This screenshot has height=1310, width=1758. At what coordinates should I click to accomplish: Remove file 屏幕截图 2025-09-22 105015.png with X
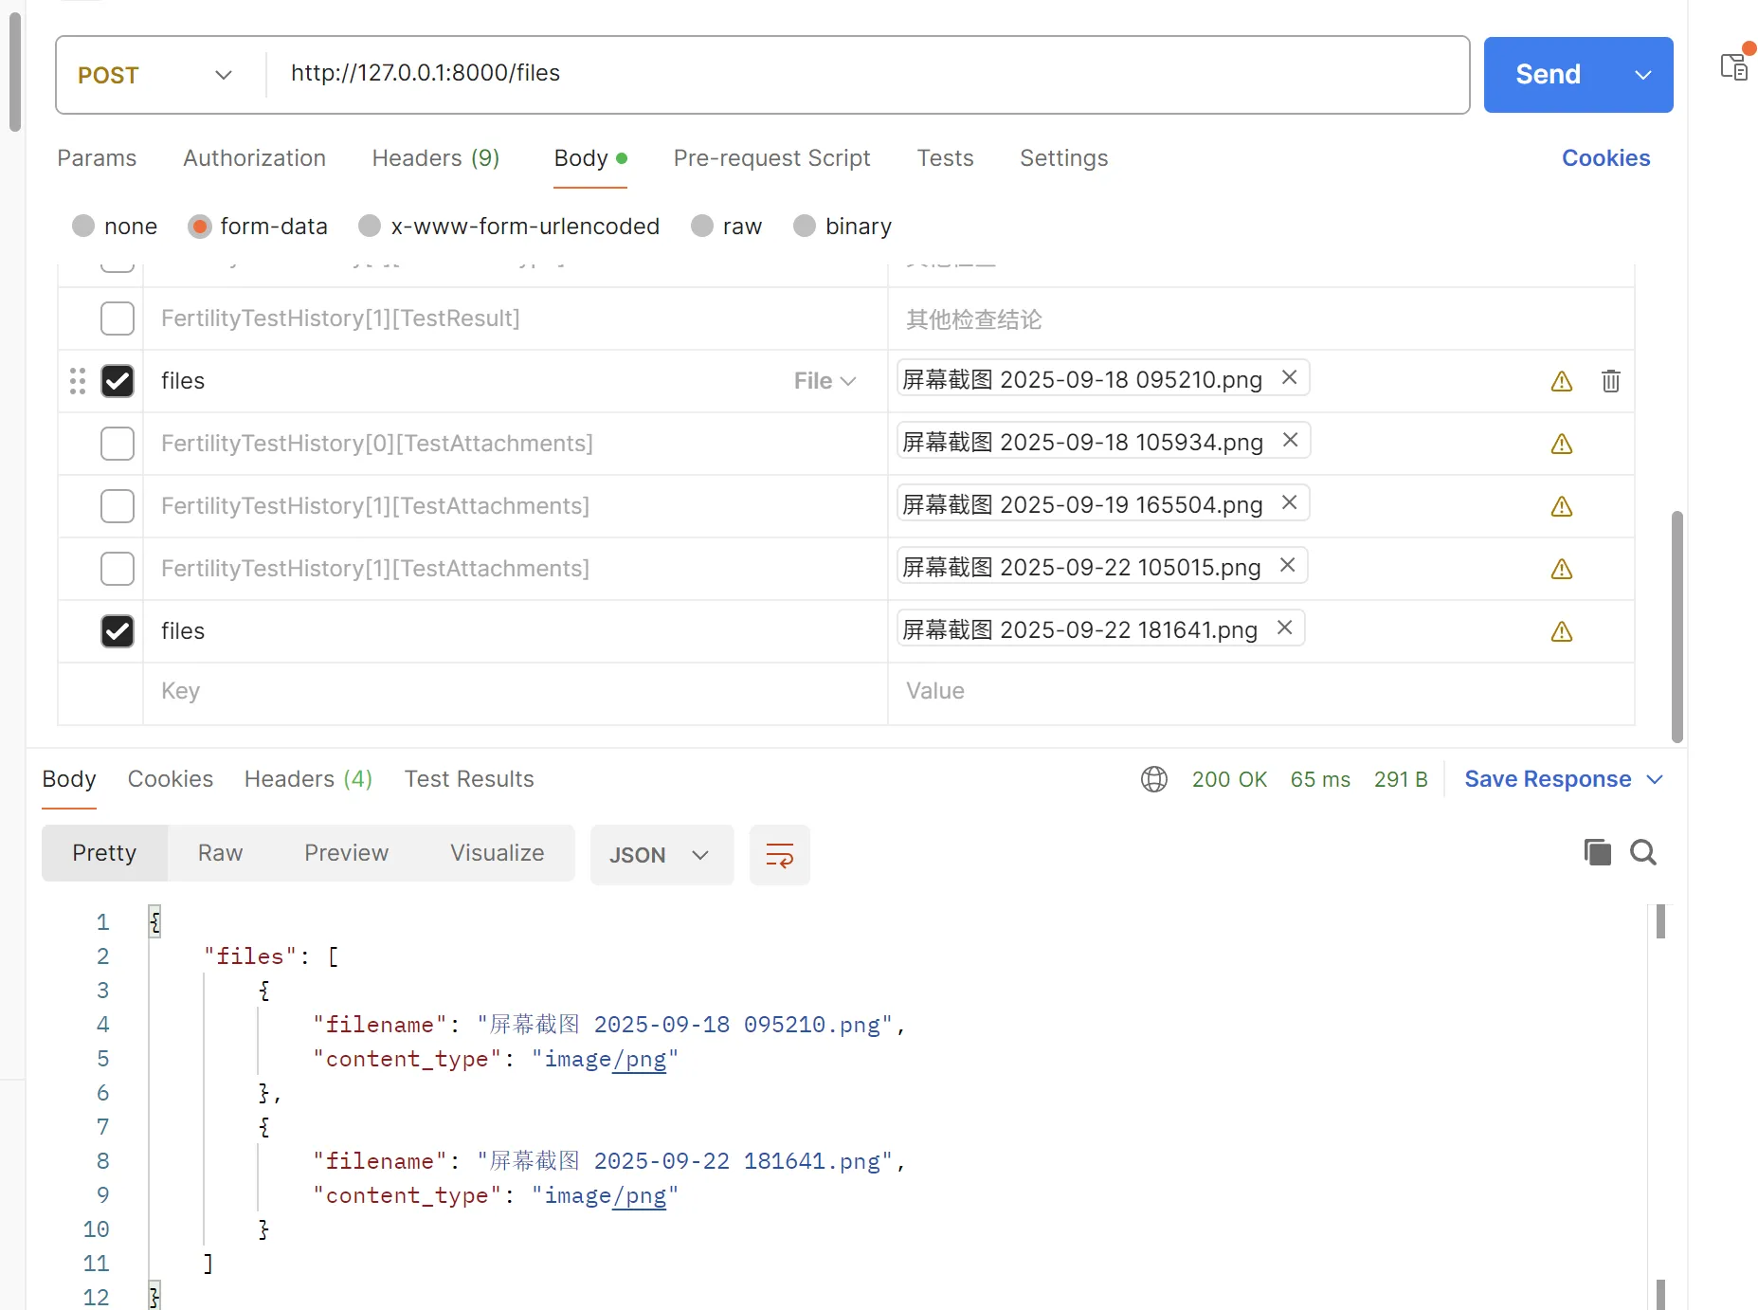[1287, 565]
